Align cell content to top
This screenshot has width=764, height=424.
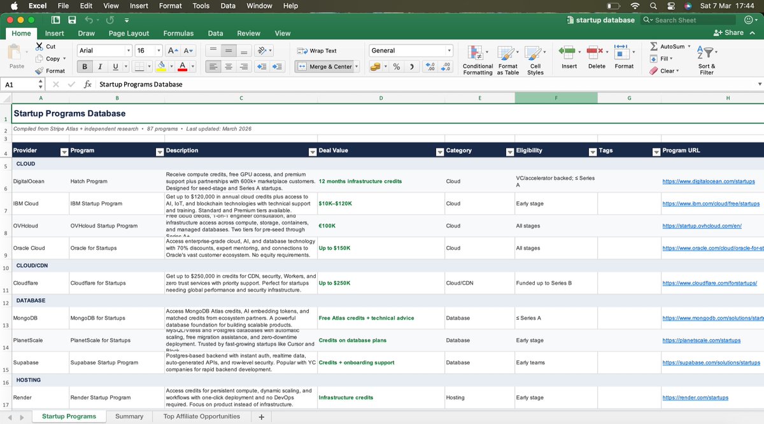(213, 51)
